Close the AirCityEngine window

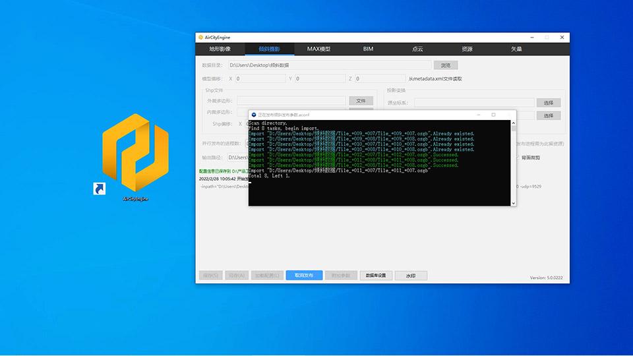pyautogui.click(x=562, y=38)
